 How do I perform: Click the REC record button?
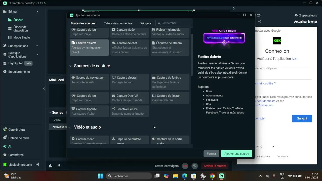(185, 166)
